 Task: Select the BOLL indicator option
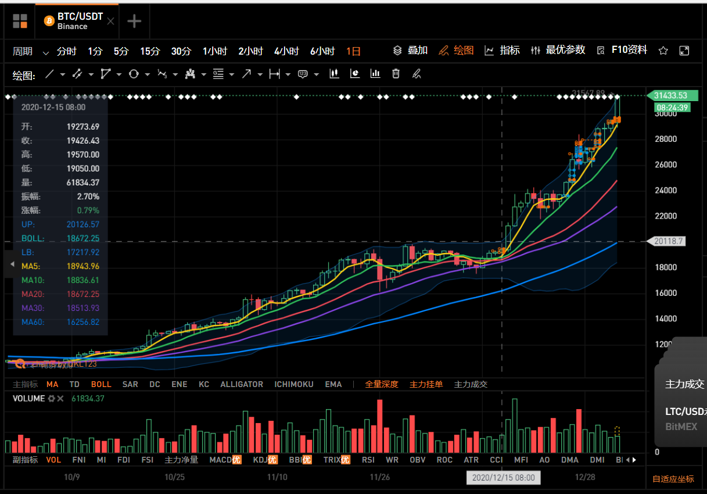[x=101, y=384]
